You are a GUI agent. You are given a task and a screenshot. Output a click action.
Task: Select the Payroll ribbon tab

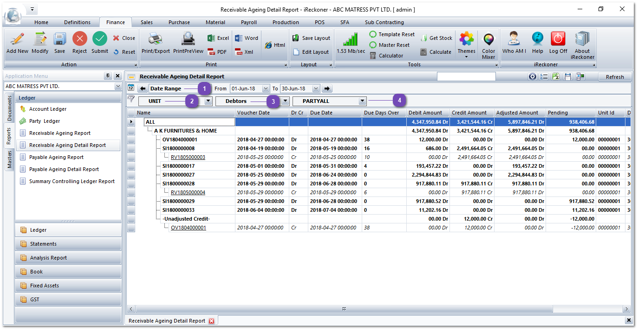[248, 22]
